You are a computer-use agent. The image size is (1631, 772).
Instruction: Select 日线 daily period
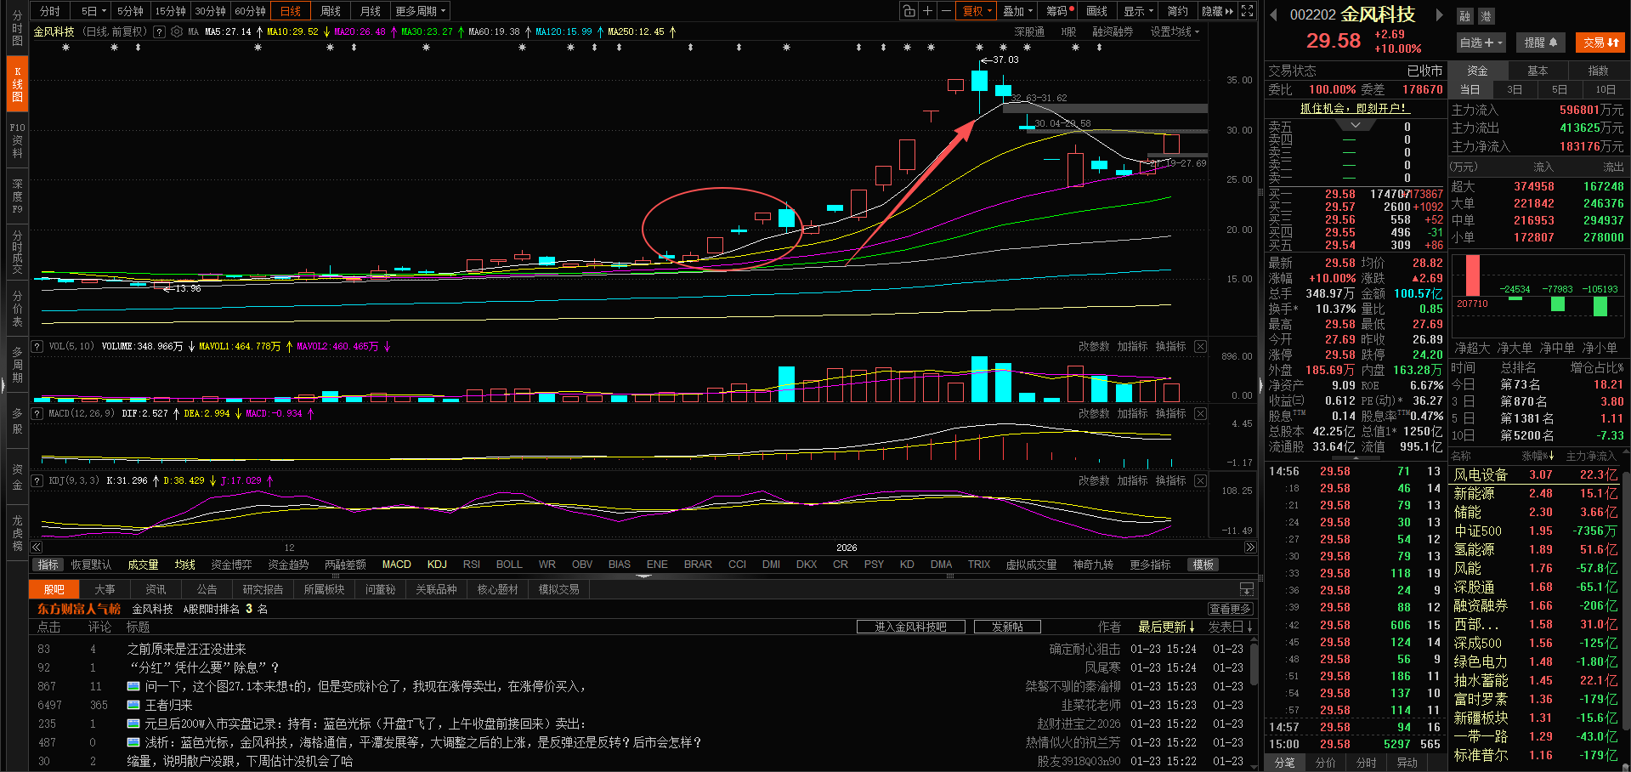point(291,11)
